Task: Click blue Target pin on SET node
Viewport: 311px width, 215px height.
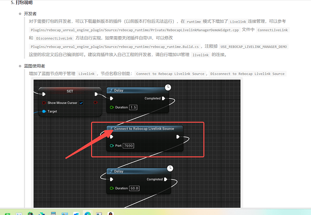Action: [44, 112]
